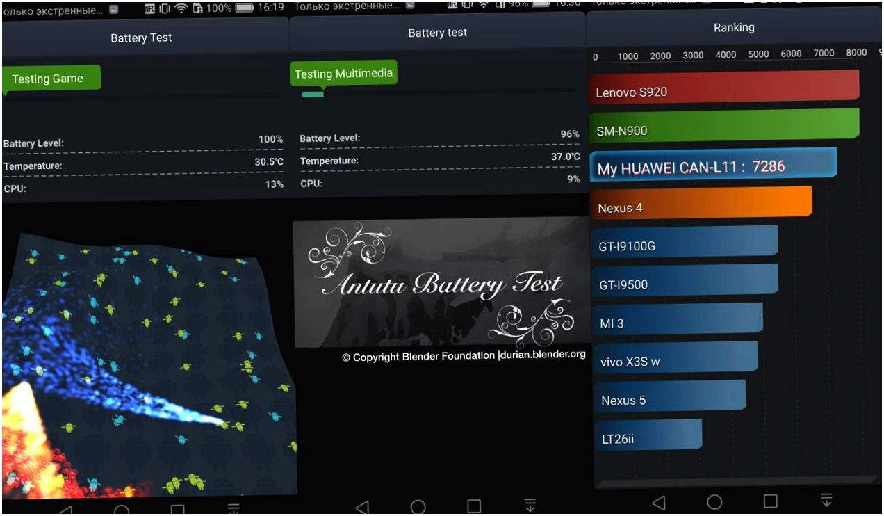Select the GT-I9500 ranking bar
Viewport: 884px width, 516px height.
pos(685,281)
